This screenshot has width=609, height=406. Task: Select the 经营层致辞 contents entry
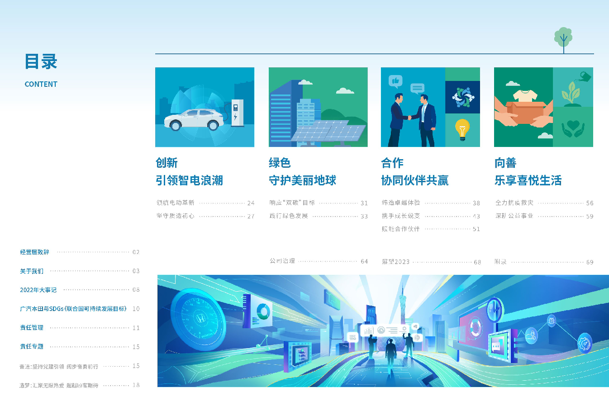[x=34, y=252]
